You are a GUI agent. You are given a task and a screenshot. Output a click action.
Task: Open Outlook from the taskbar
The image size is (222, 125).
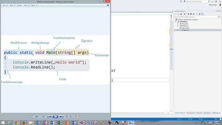coord(38,123)
